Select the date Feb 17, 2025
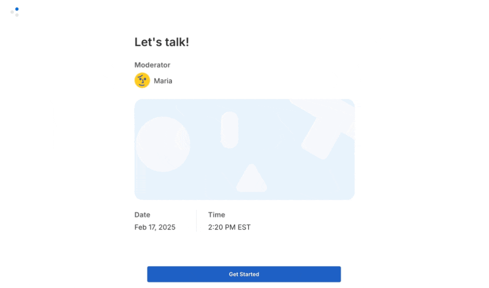The image size is (489, 288). pyautogui.click(x=155, y=227)
